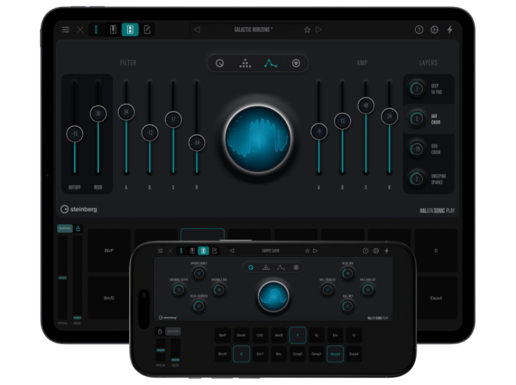Screen dimensions: 516x385
Task: Tap the F chord pad on the phone
Action: click(x=298, y=336)
